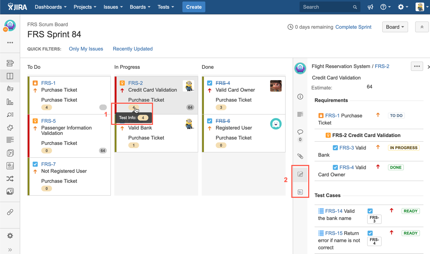Click the FRS-14 test case checkbox icon
The width and height of the screenshot is (430, 254).
370,211
